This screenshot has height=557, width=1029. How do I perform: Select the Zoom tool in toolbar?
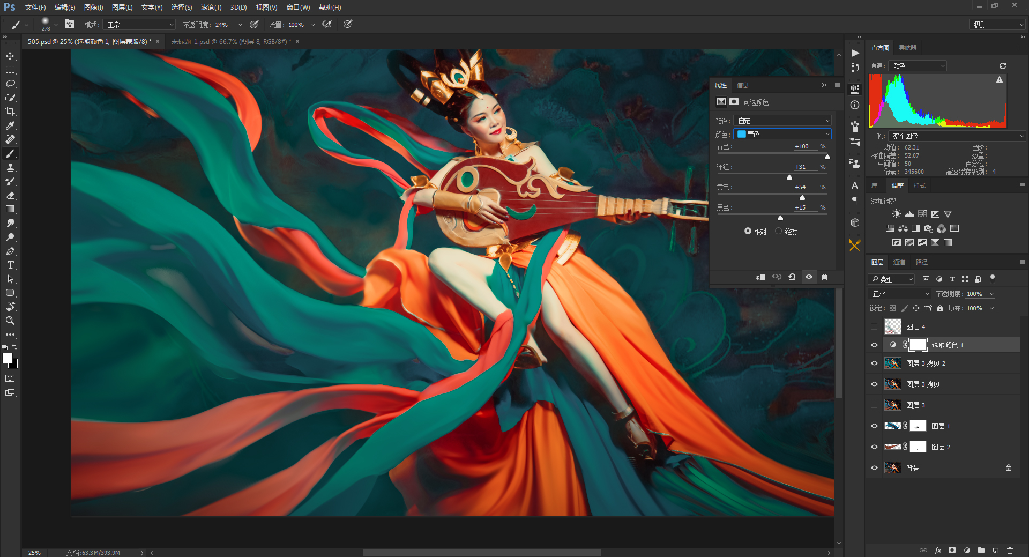10,321
